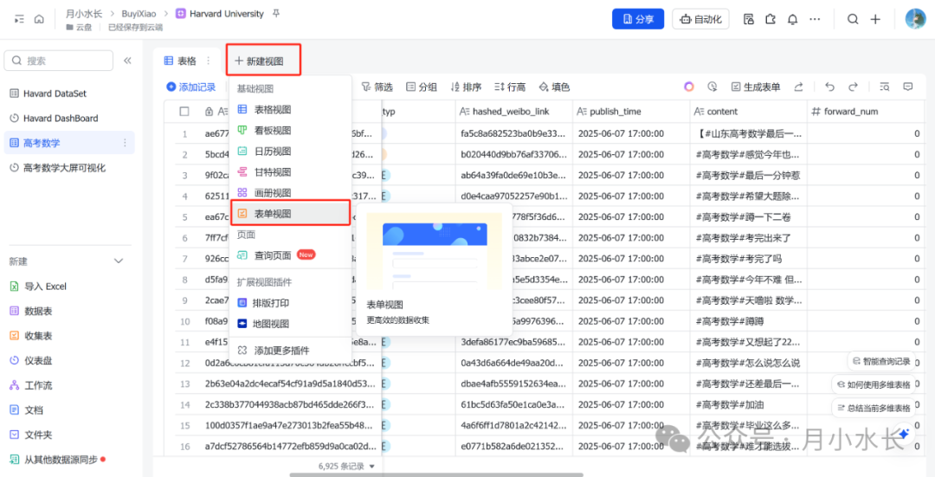Image resolution: width=935 pixels, height=477 pixels.
Task: Open the 填色 fill color tool
Action: pos(554,87)
